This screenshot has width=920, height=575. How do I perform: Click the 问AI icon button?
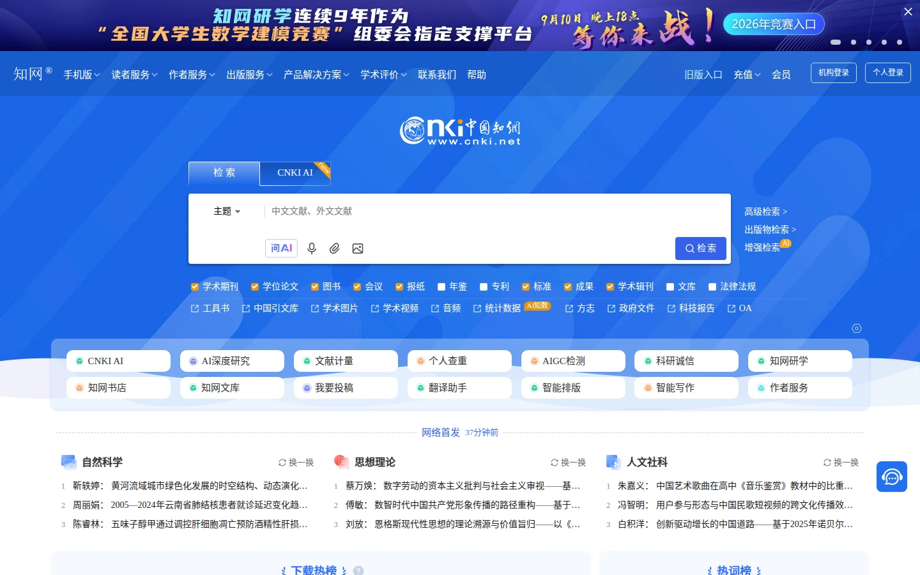point(282,248)
